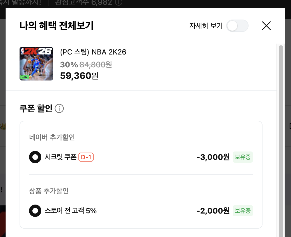This screenshot has height=237, width=291.
Task: Toggle the 자세히 보기 switch
Action: pos(237,26)
